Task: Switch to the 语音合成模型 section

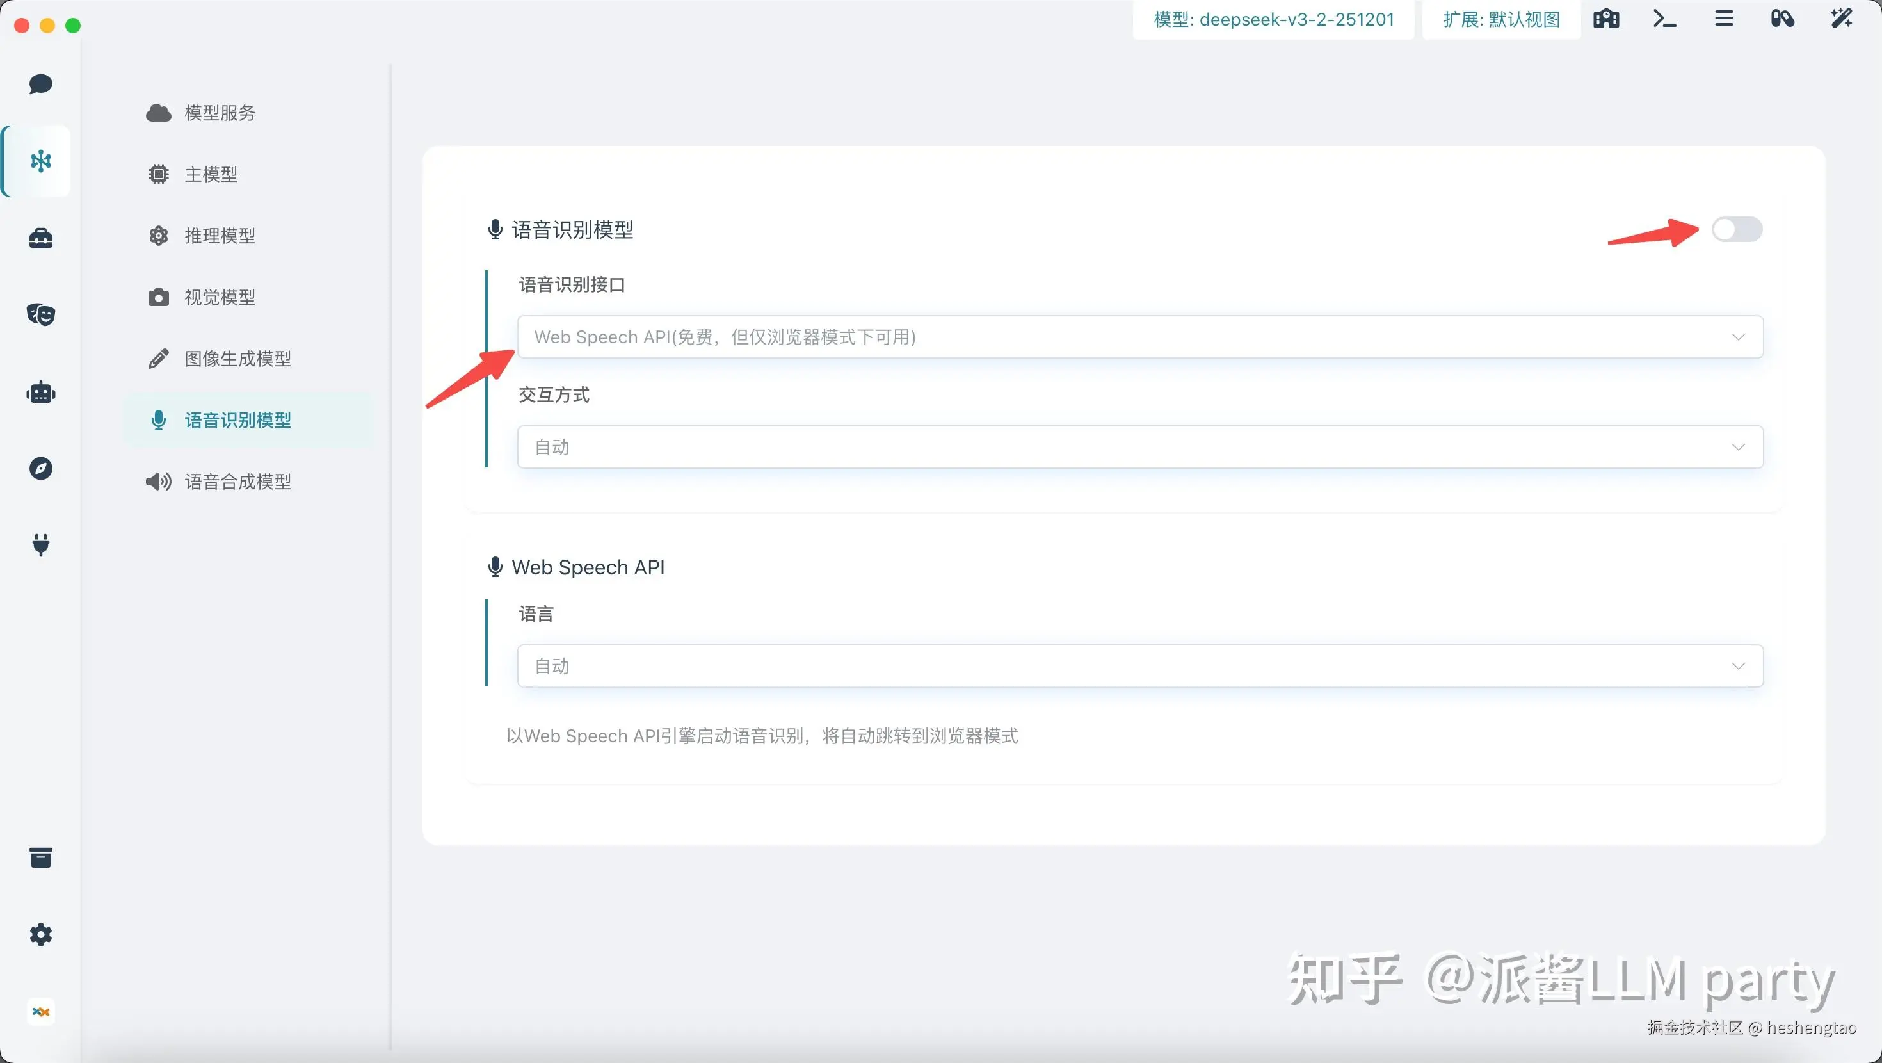Action: point(237,482)
